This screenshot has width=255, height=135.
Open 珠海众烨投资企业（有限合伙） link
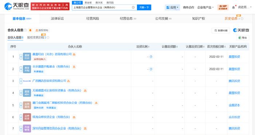[x=51, y=117]
